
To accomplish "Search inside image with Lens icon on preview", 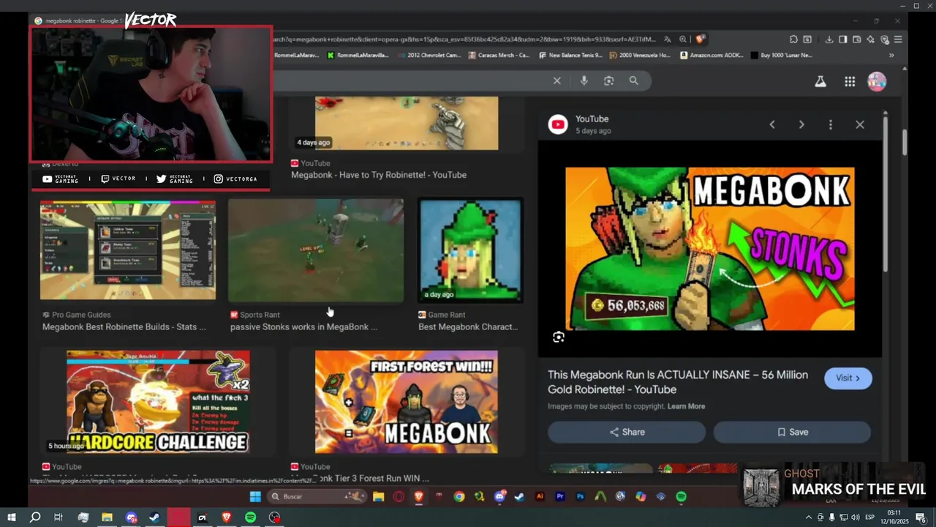I will point(559,337).
